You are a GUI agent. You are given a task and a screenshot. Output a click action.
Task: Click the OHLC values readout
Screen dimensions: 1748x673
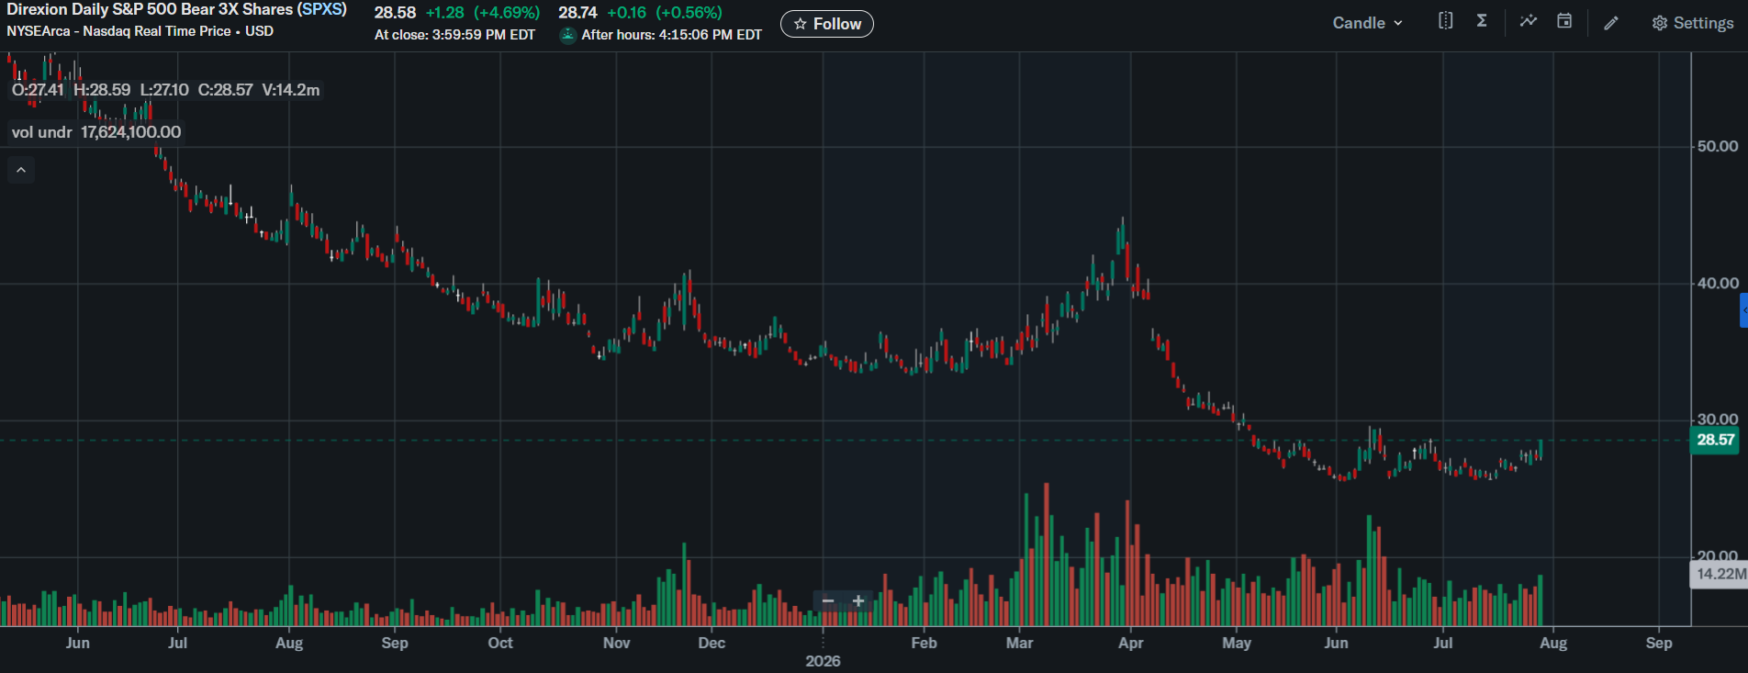165,90
